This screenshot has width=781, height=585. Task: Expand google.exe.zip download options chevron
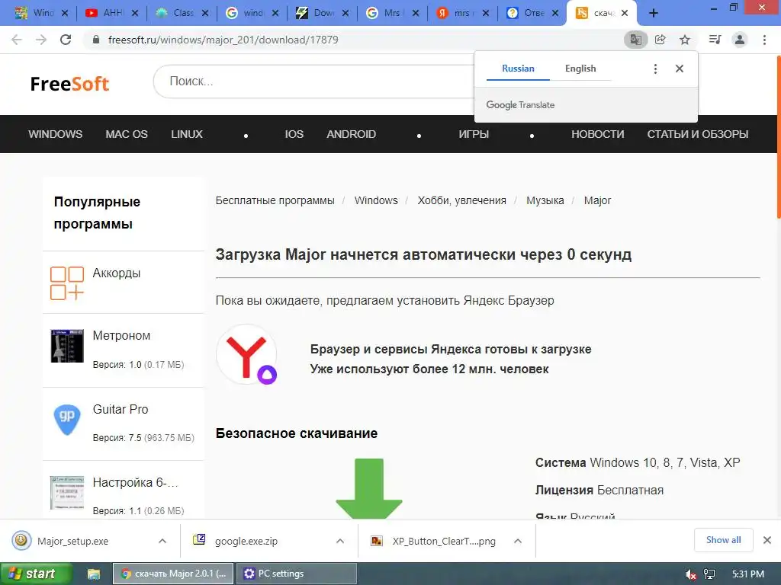pyautogui.click(x=340, y=541)
